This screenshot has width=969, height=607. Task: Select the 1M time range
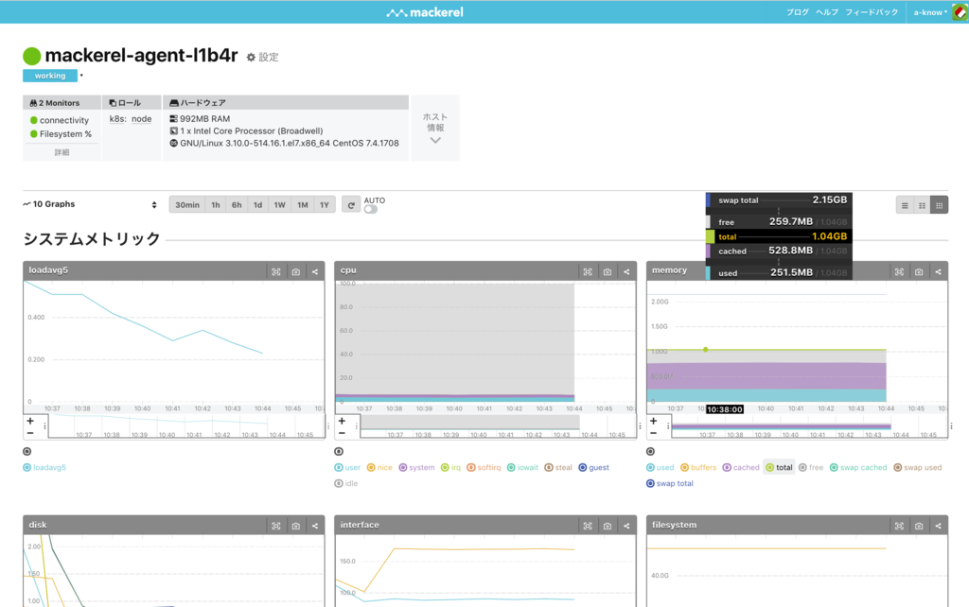(x=302, y=205)
